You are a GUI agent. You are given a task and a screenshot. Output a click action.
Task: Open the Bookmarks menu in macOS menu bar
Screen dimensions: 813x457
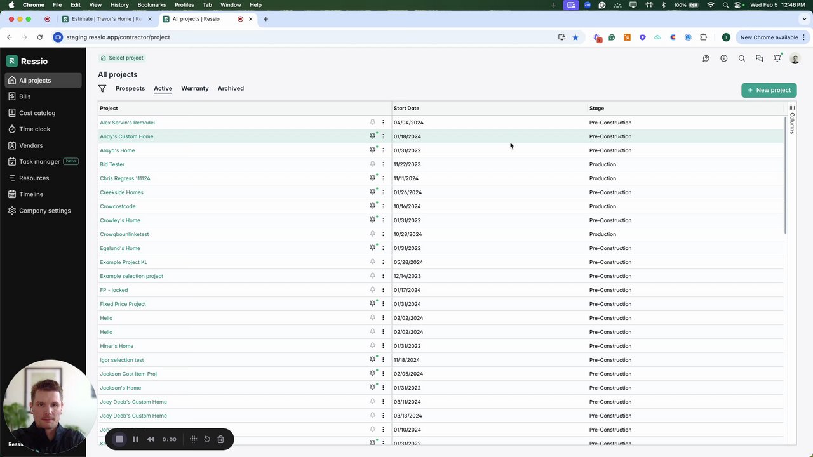tap(152, 5)
